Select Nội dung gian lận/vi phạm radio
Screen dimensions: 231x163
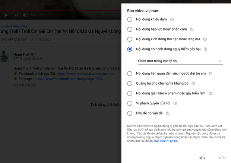(x=130, y=93)
